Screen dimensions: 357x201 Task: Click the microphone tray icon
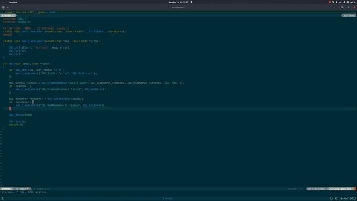(344, 2)
